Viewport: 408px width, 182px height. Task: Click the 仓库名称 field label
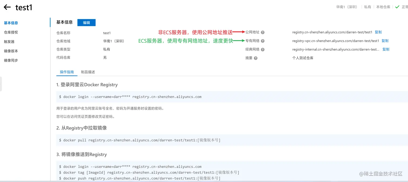63,33
